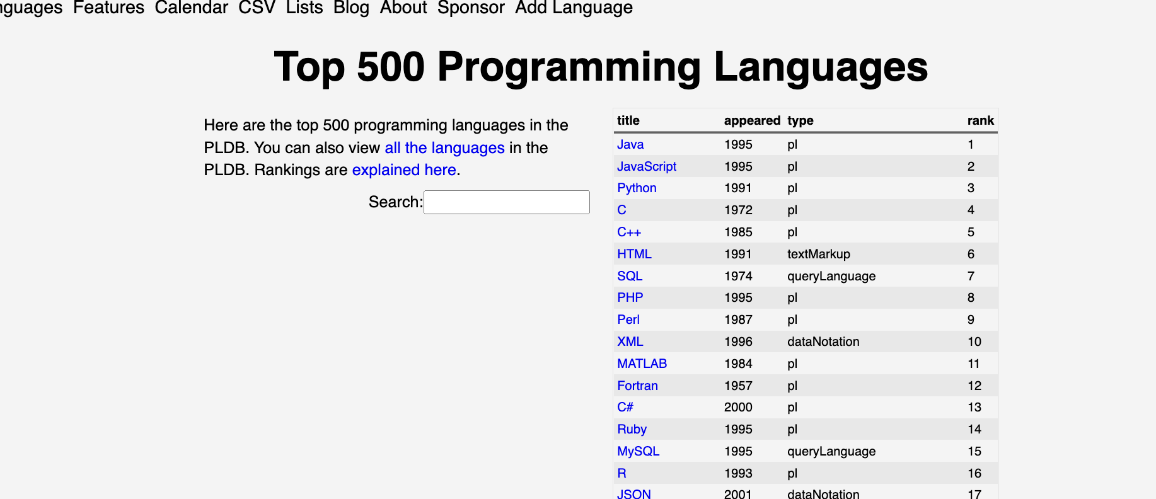This screenshot has height=499, width=1156.
Task: Open the R language link
Action: pyautogui.click(x=621, y=473)
